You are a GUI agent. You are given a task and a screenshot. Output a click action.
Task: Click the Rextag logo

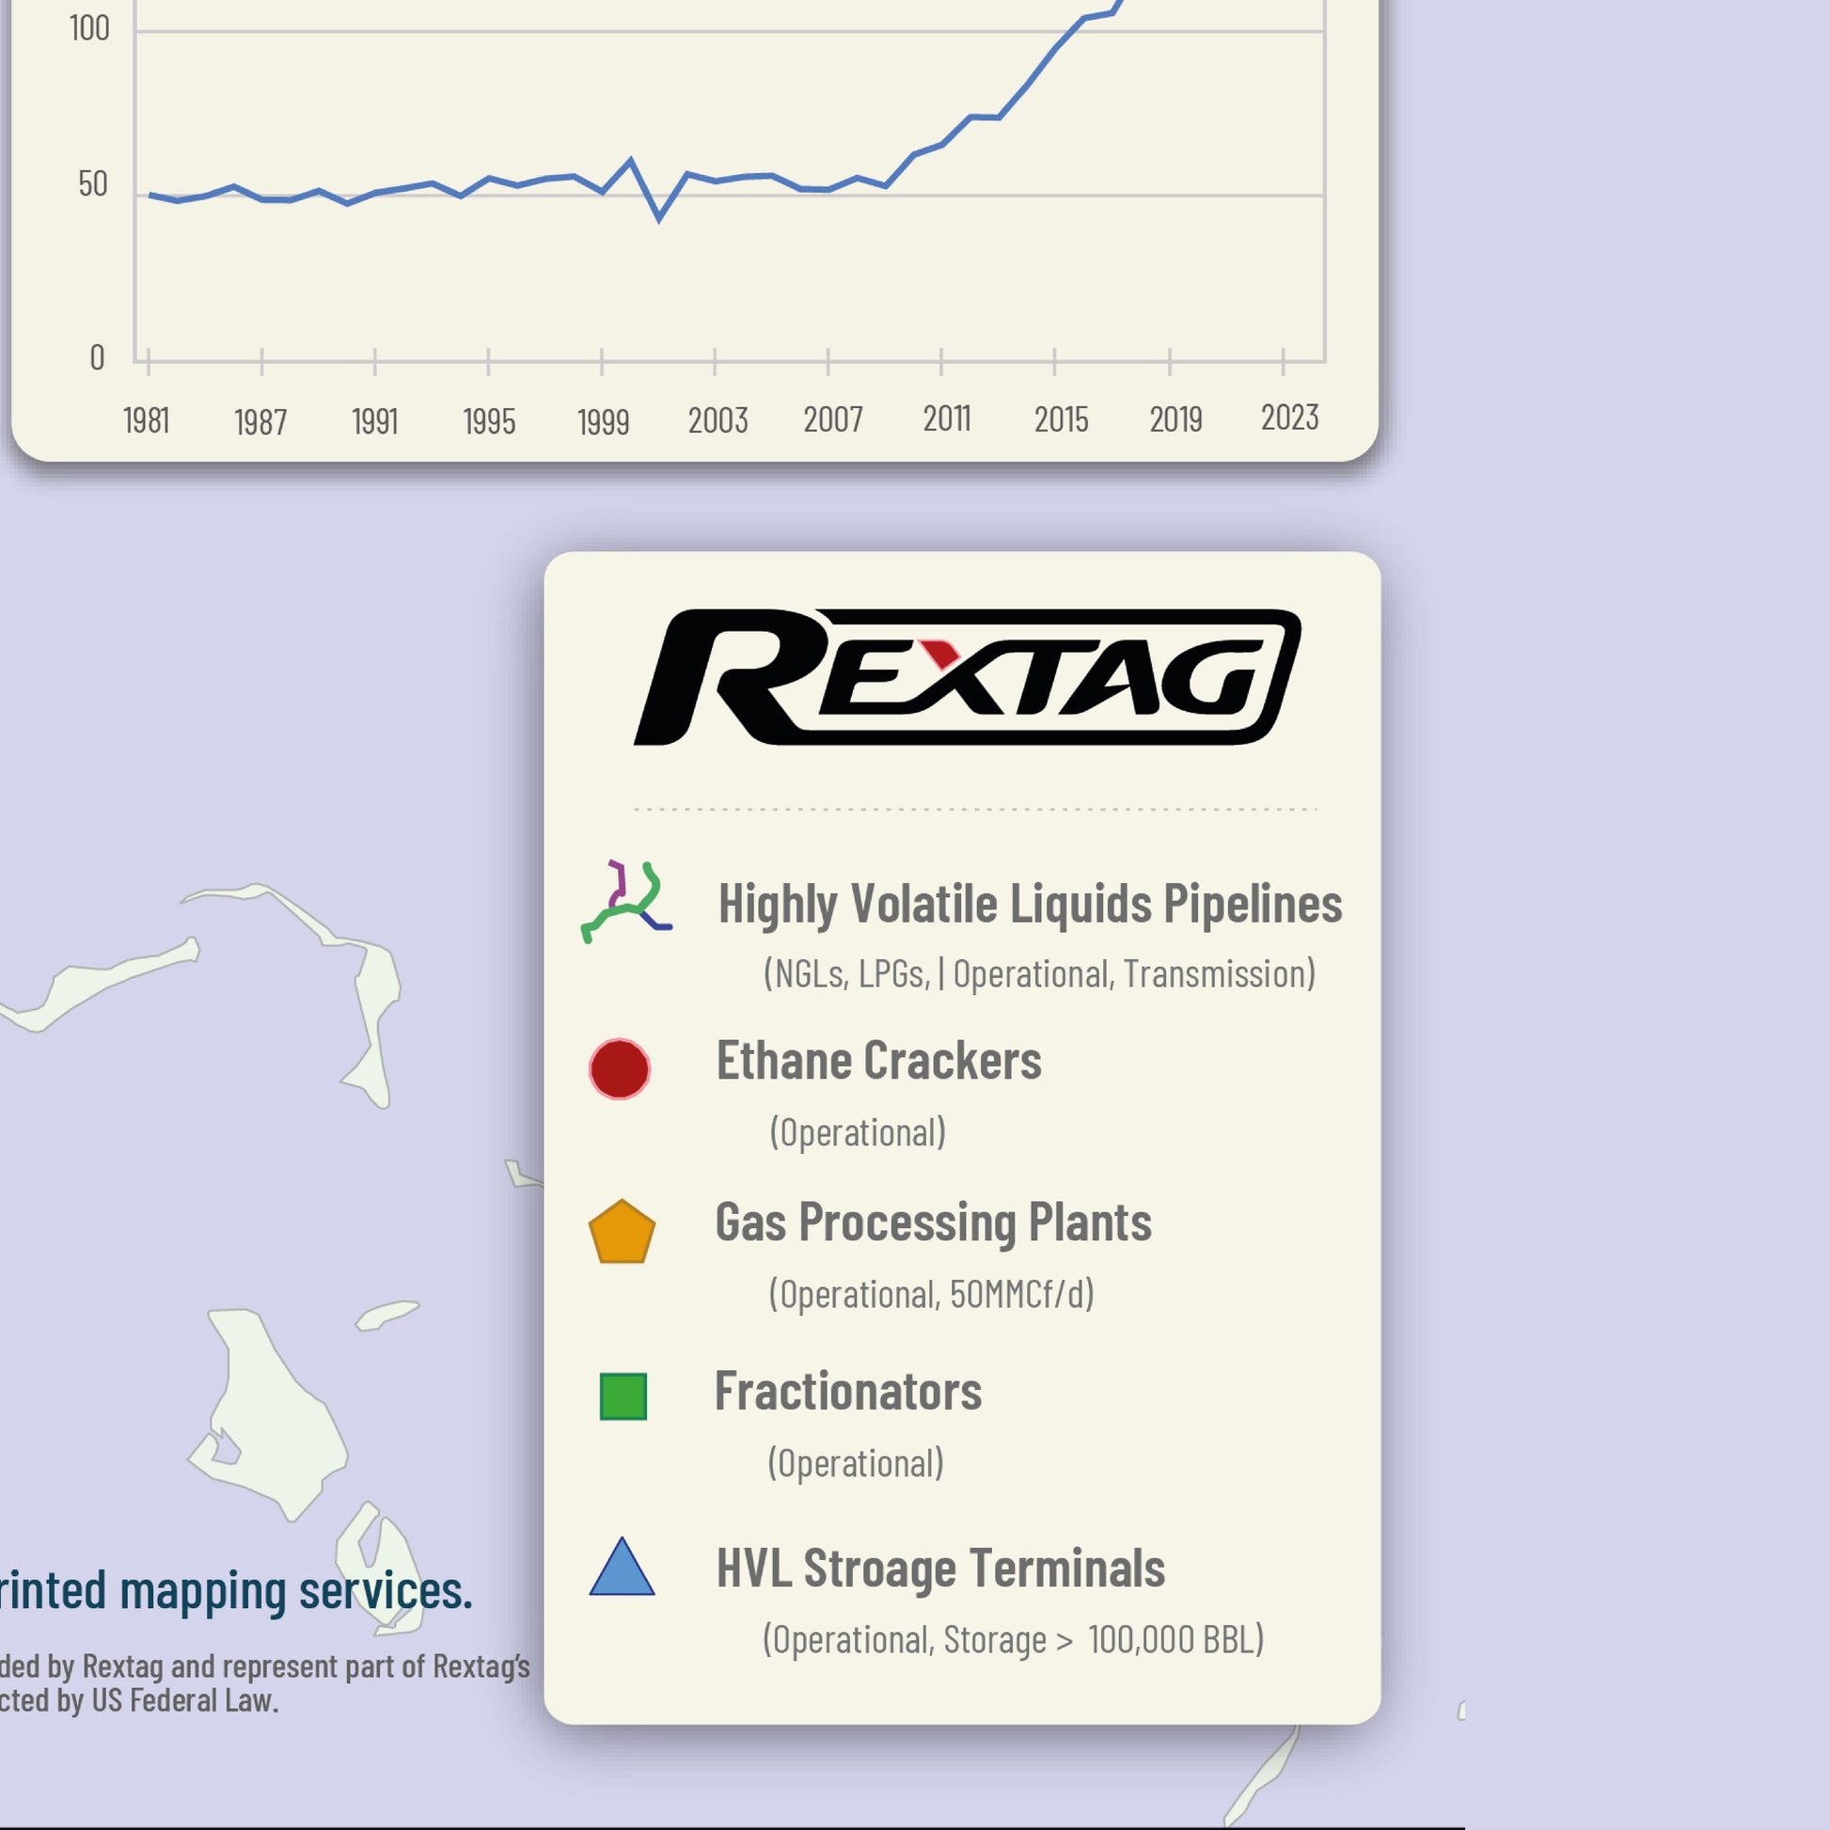tap(967, 676)
